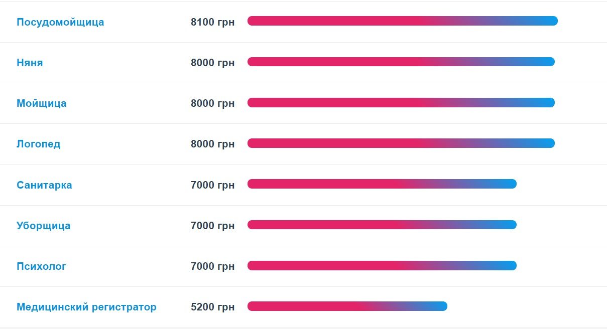
Task: Click the Няня profession link
Action: pyautogui.click(x=30, y=63)
